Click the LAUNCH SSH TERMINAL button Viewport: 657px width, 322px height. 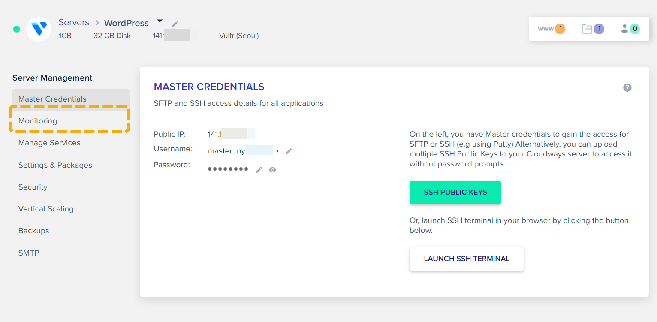click(467, 259)
